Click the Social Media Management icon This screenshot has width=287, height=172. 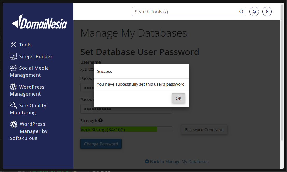(x=13, y=68)
